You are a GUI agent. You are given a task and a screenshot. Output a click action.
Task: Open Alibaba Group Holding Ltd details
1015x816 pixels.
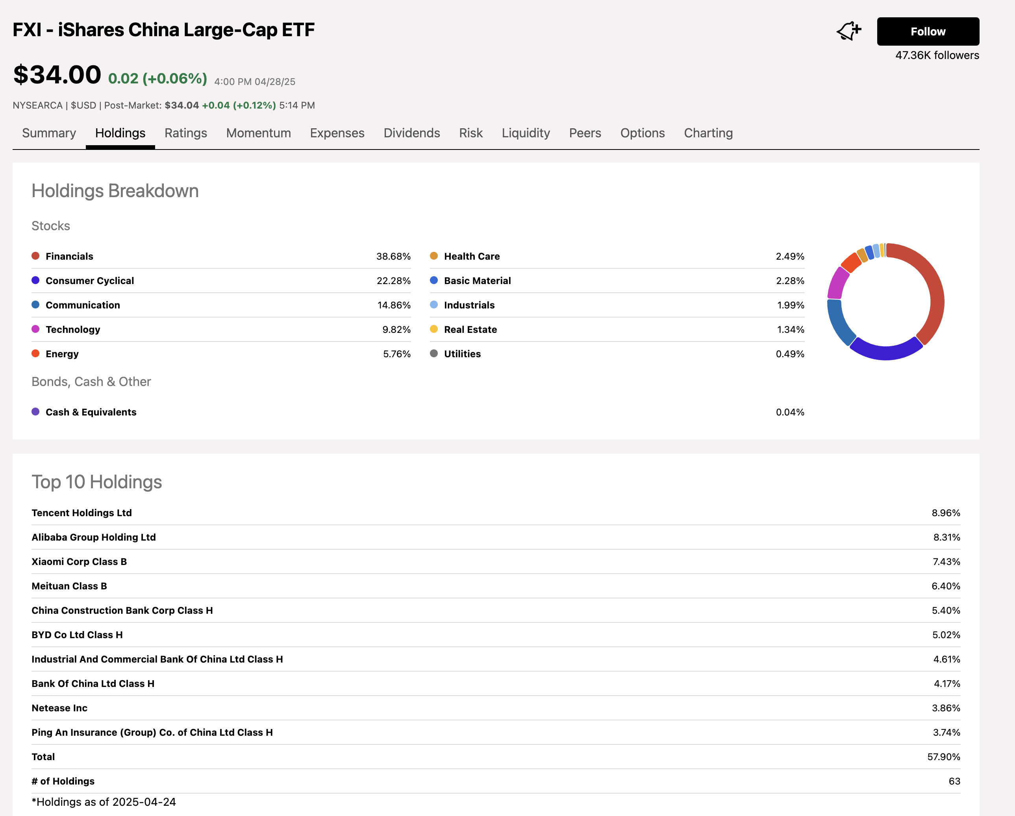94,537
